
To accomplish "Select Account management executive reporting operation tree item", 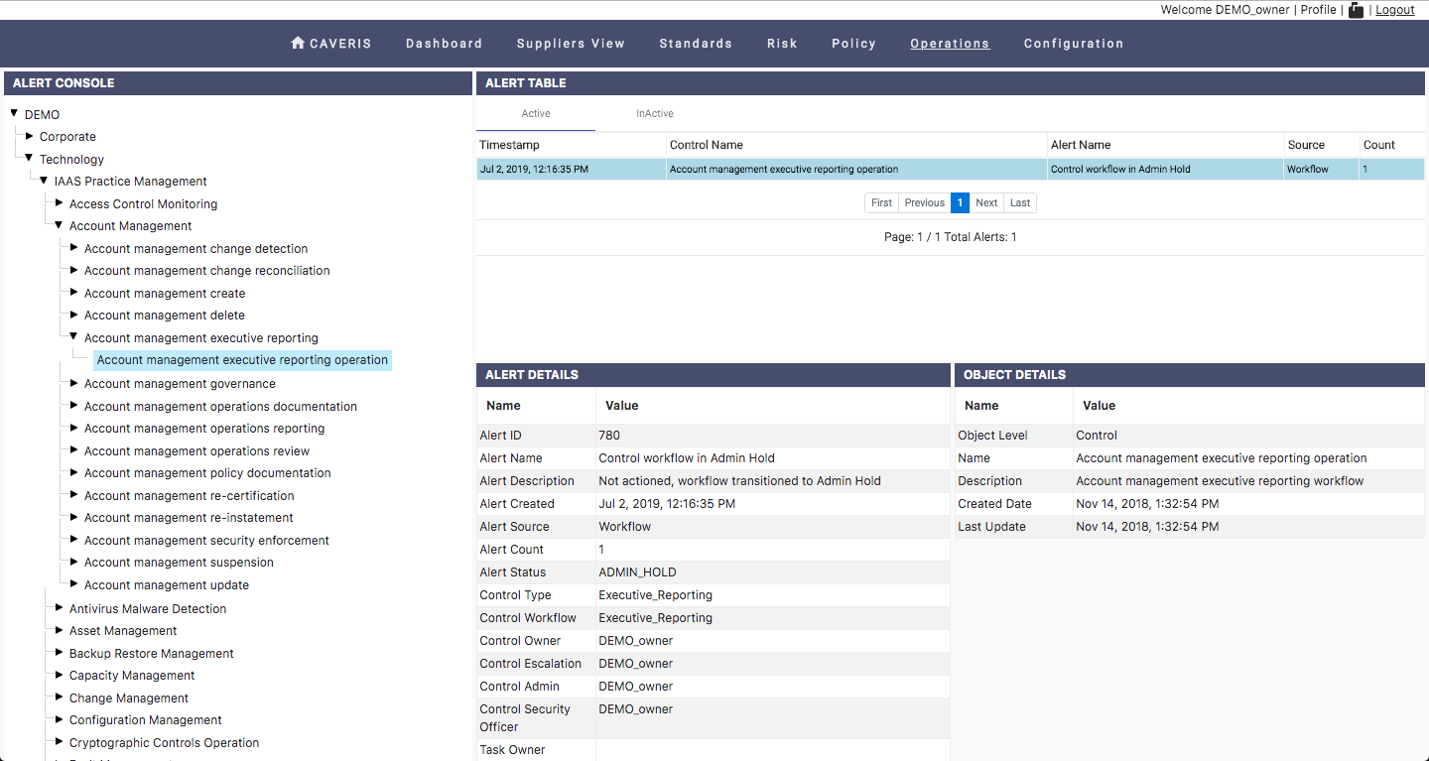I will (242, 360).
